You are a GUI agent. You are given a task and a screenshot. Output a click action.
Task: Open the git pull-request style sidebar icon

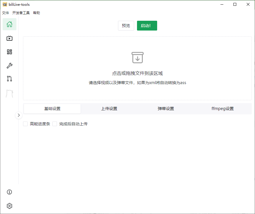click(9, 79)
